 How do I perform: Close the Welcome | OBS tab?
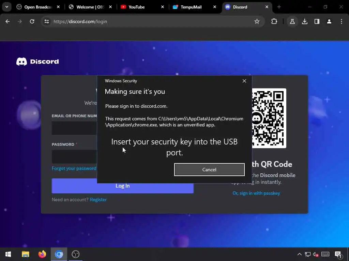[x=110, y=7]
